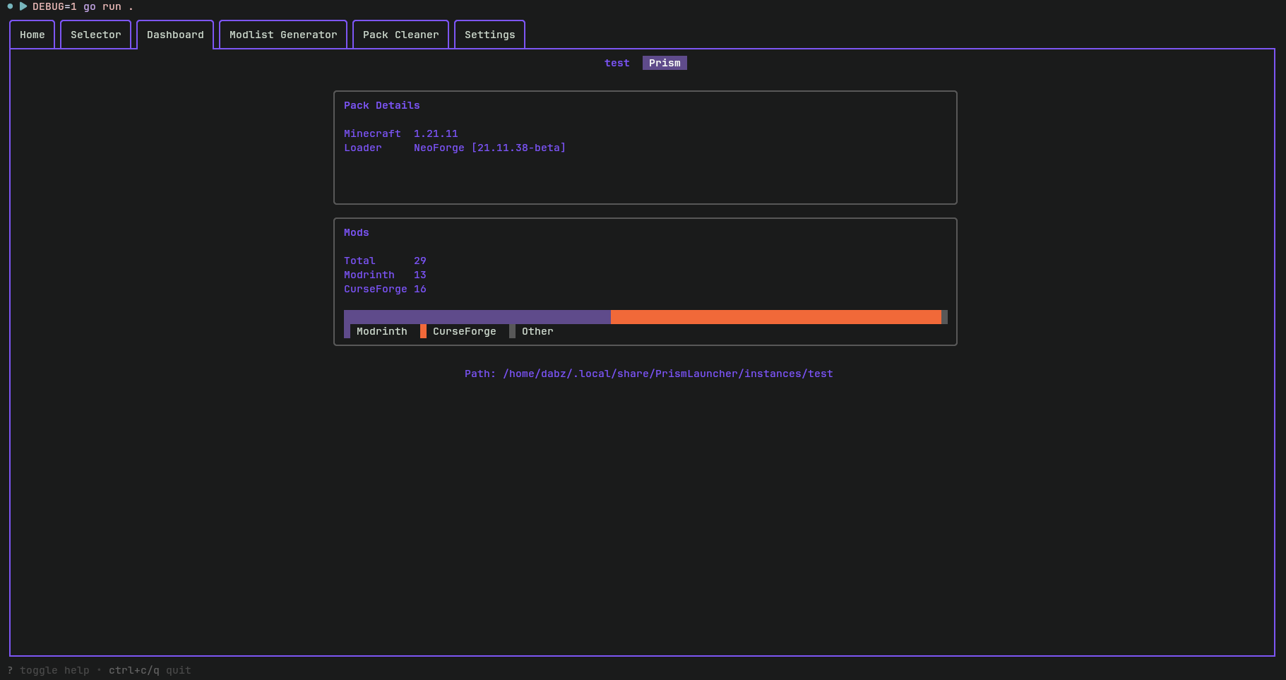Click the Modrinth legend entry
This screenshot has width=1286, height=680.
coord(381,331)
